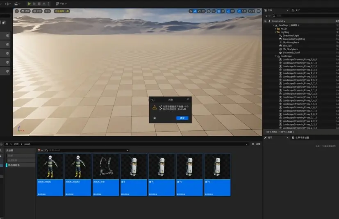Collapse the Landscape tree node
The height and width of the screenshot is (219, 339).
(275, 56)
